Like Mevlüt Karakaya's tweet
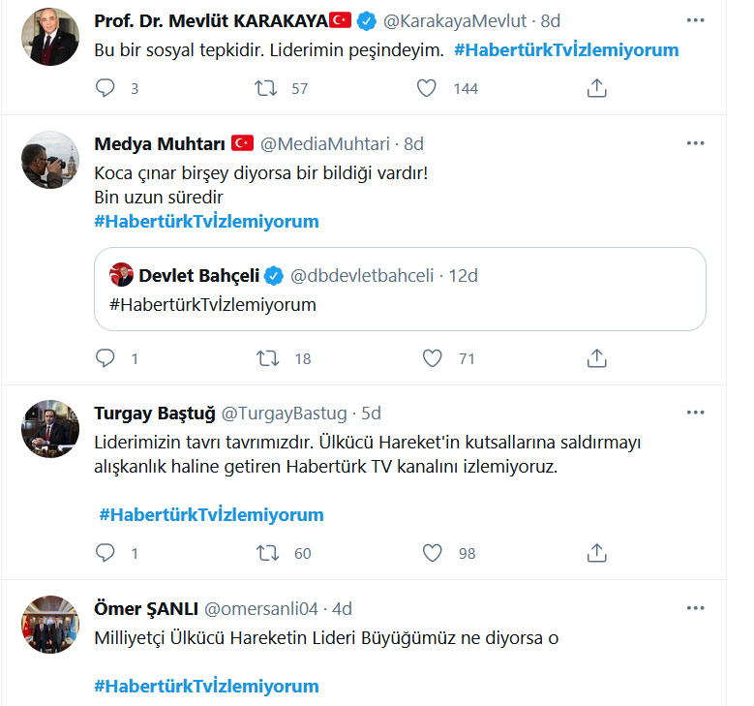The image size is (754, 706). (427, 88)
